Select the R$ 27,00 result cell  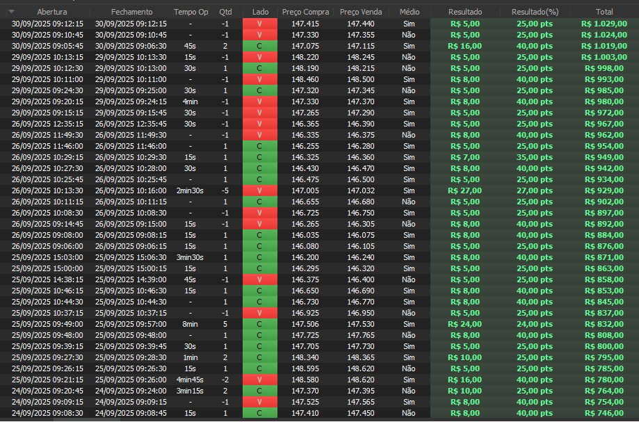pos(464,190)
